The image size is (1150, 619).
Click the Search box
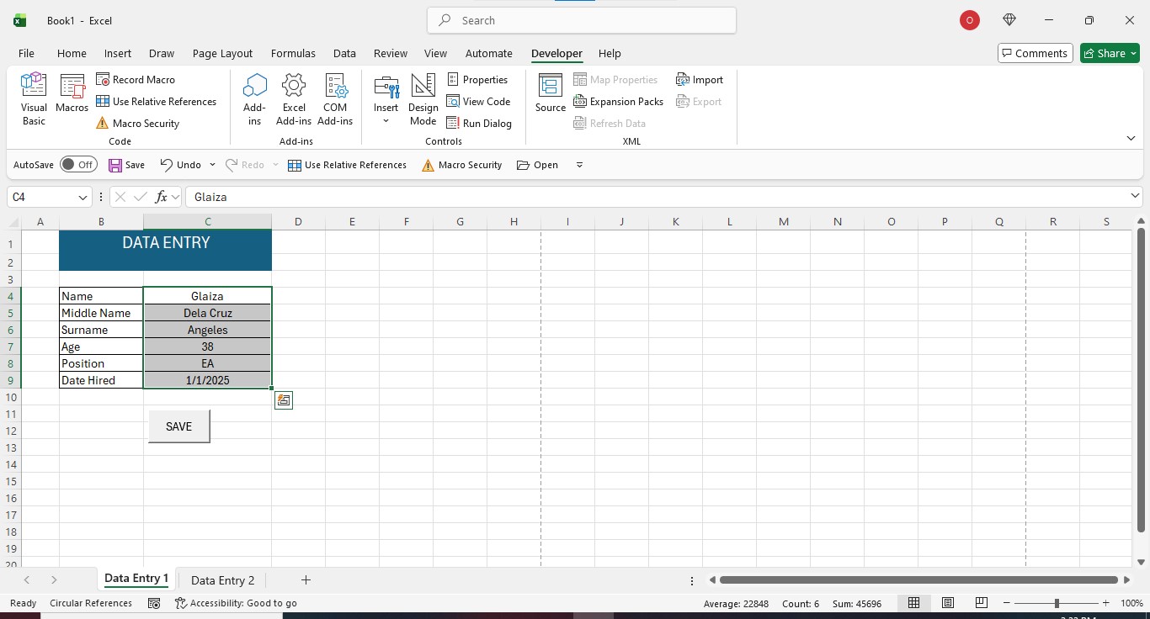(x=582, y=20)
